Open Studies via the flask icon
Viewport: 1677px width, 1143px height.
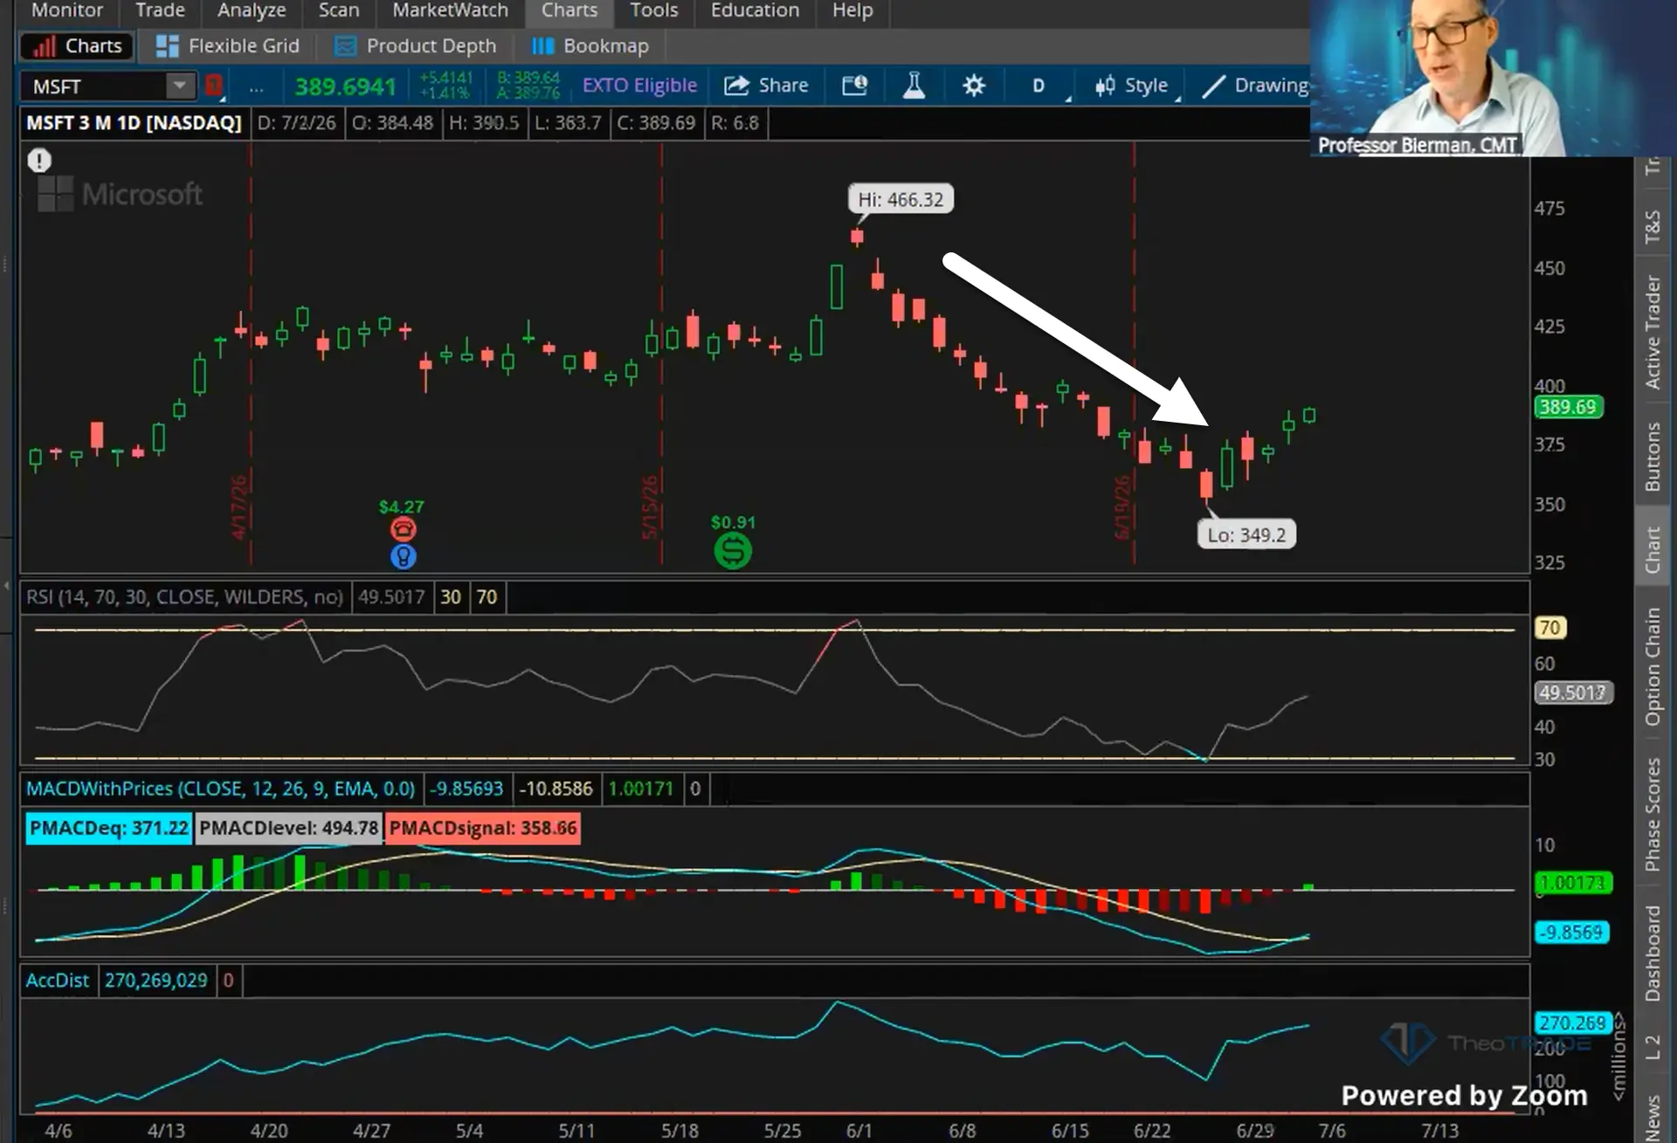[914, 86]
